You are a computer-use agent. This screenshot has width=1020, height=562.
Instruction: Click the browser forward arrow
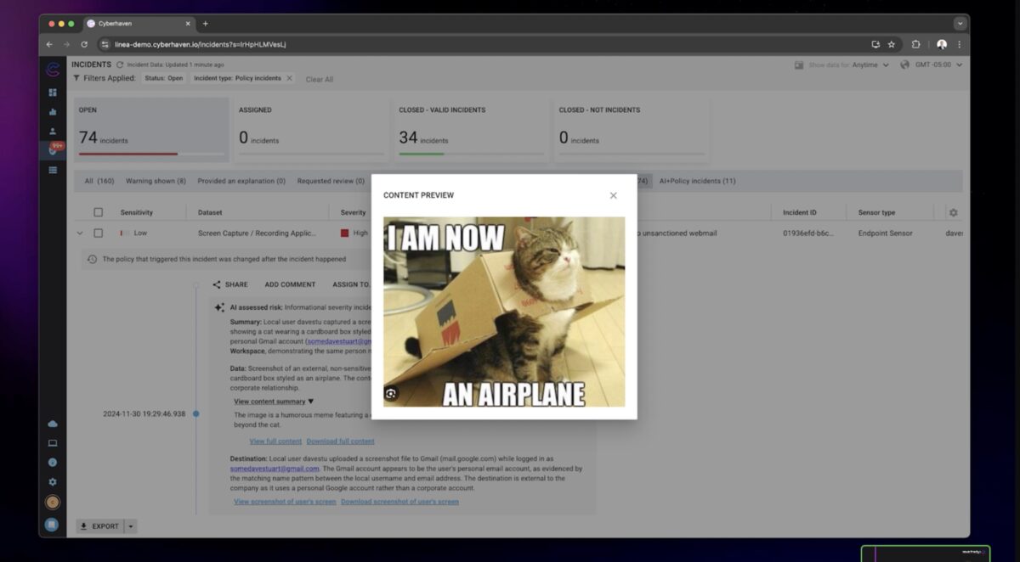66,44
